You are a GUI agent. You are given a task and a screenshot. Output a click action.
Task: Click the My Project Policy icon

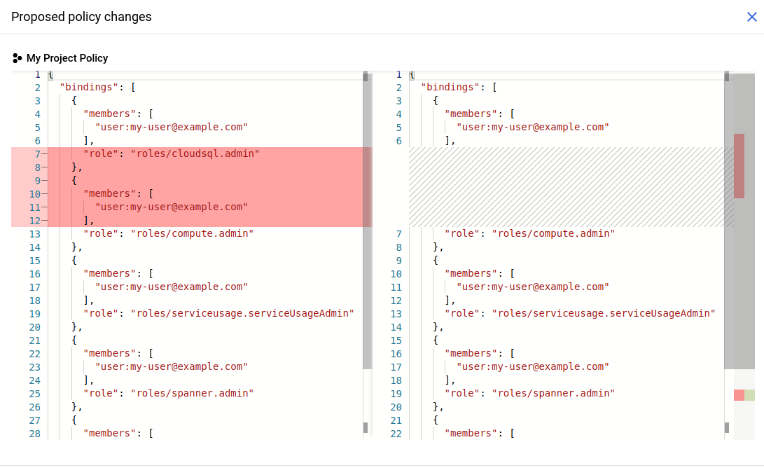point(17,58)
